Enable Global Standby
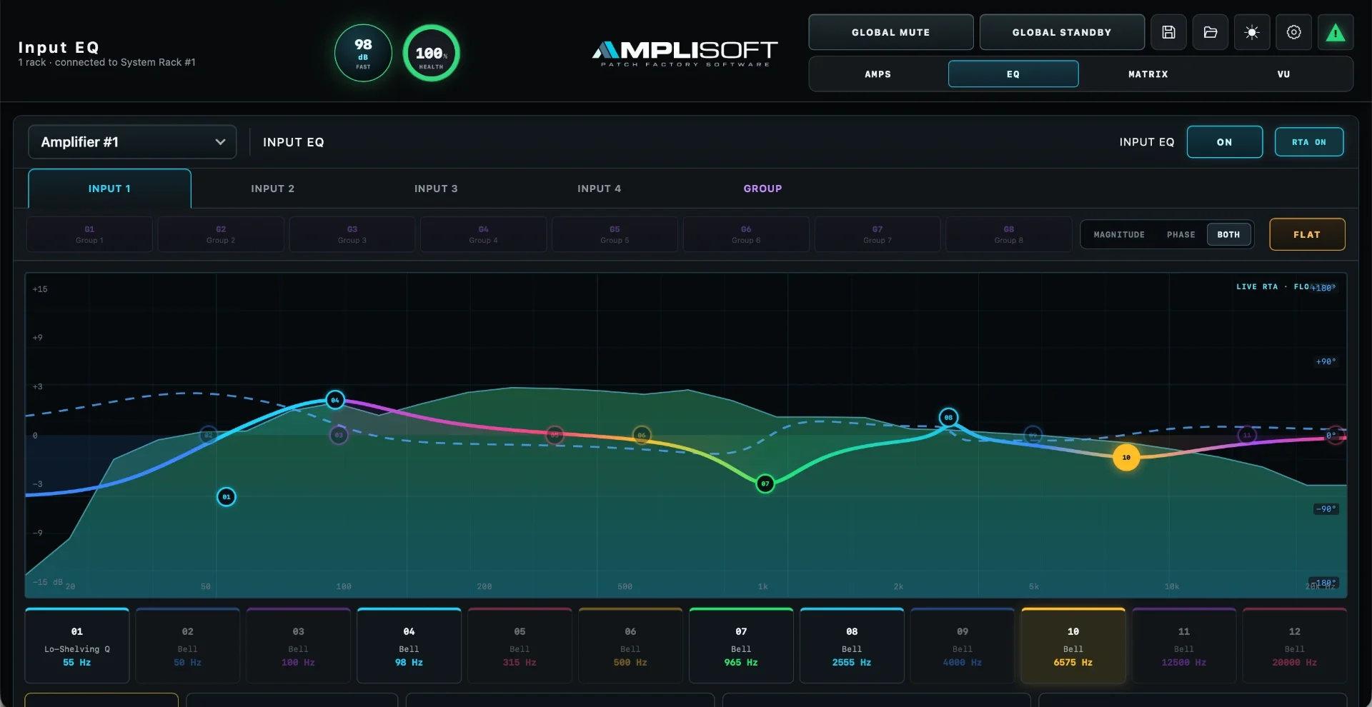 coord(1062,32)
